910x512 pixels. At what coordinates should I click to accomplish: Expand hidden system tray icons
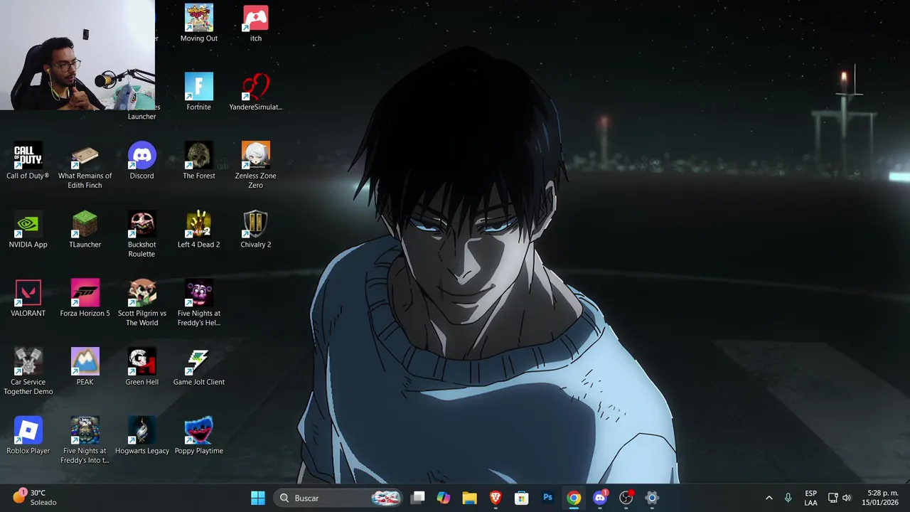(x=769, y=498)
